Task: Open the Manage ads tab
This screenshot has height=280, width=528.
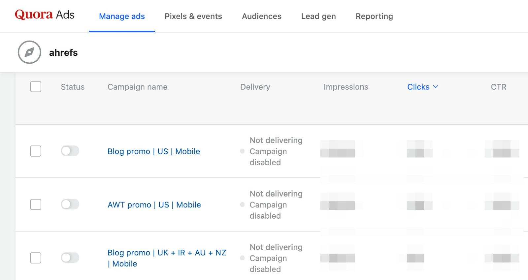Action: (x=122, y=16)
